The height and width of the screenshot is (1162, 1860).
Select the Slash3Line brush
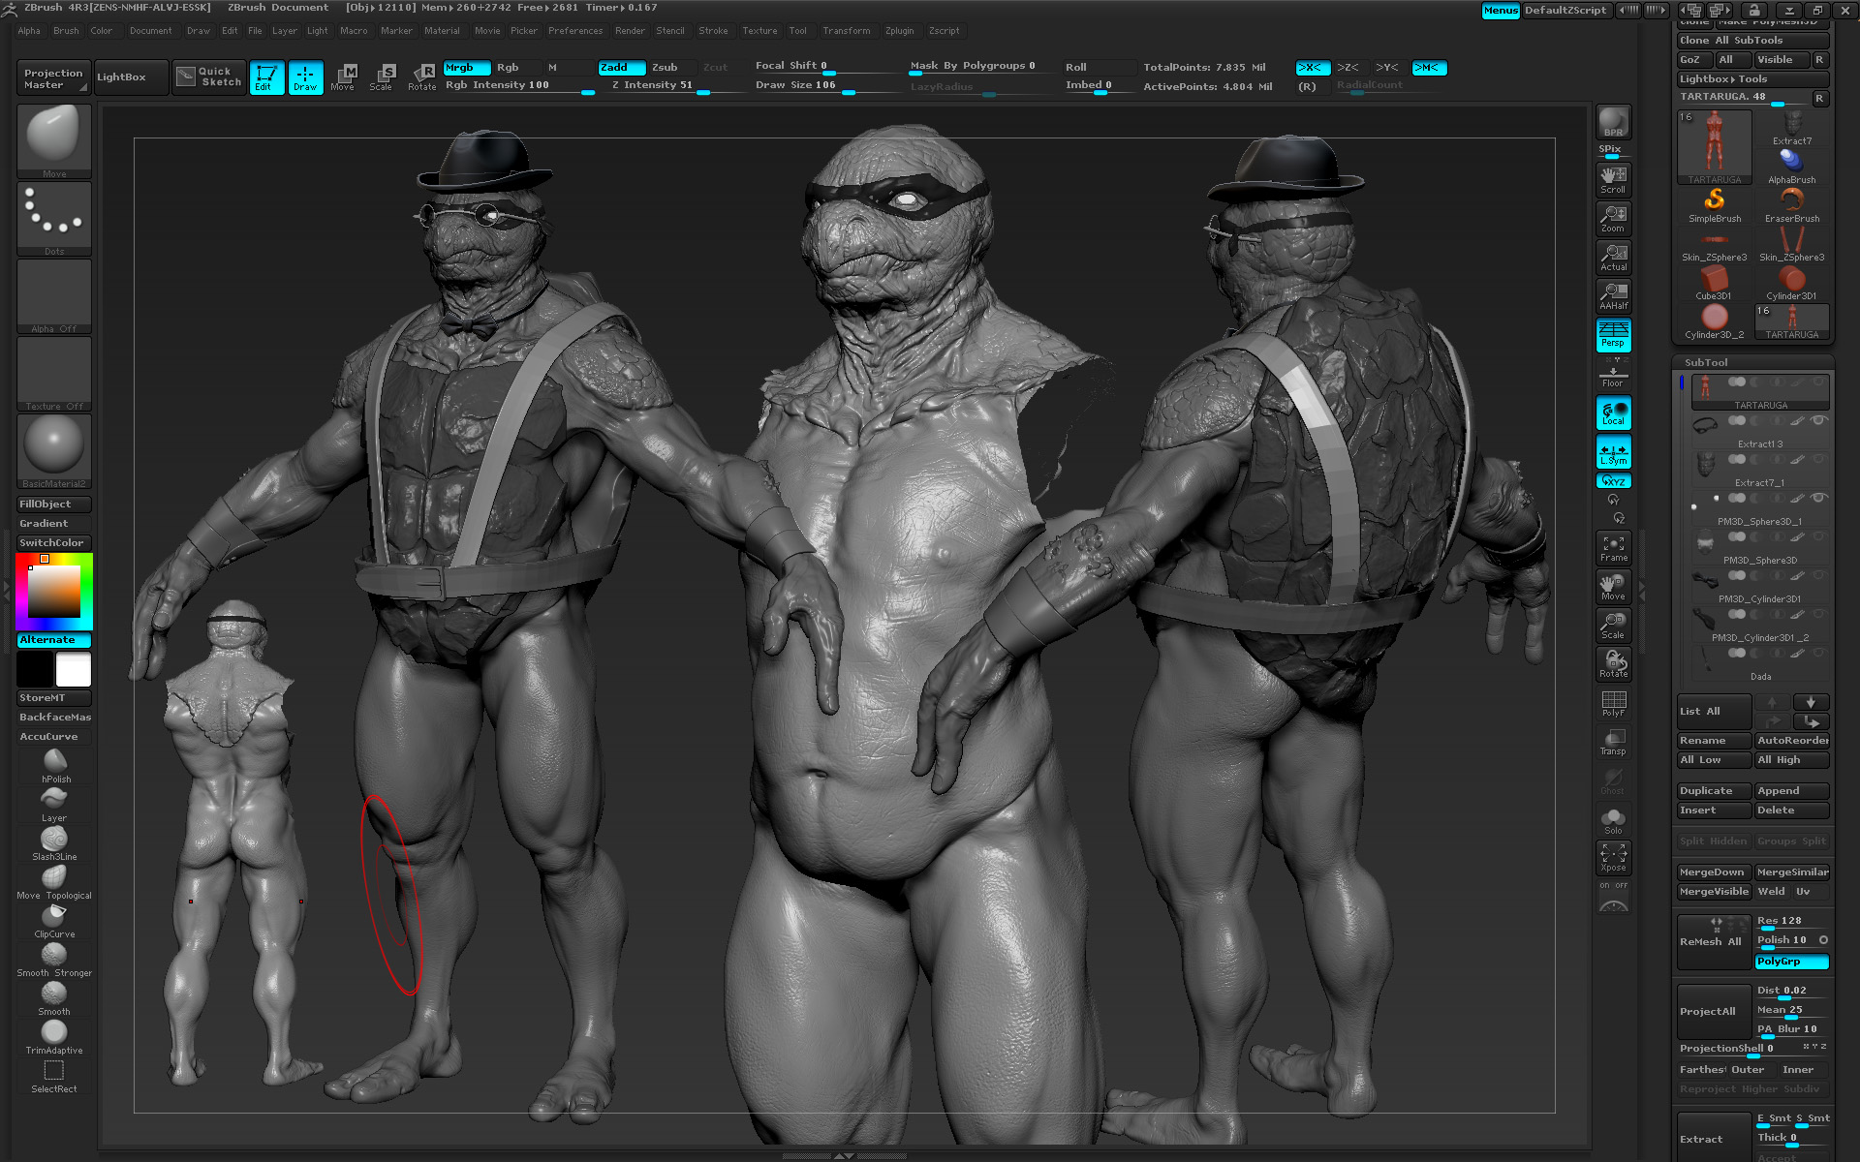pyautogui.click(x=55, y=842)
